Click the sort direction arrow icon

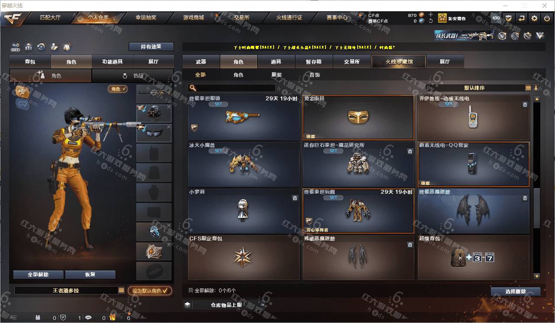point(536,88)
